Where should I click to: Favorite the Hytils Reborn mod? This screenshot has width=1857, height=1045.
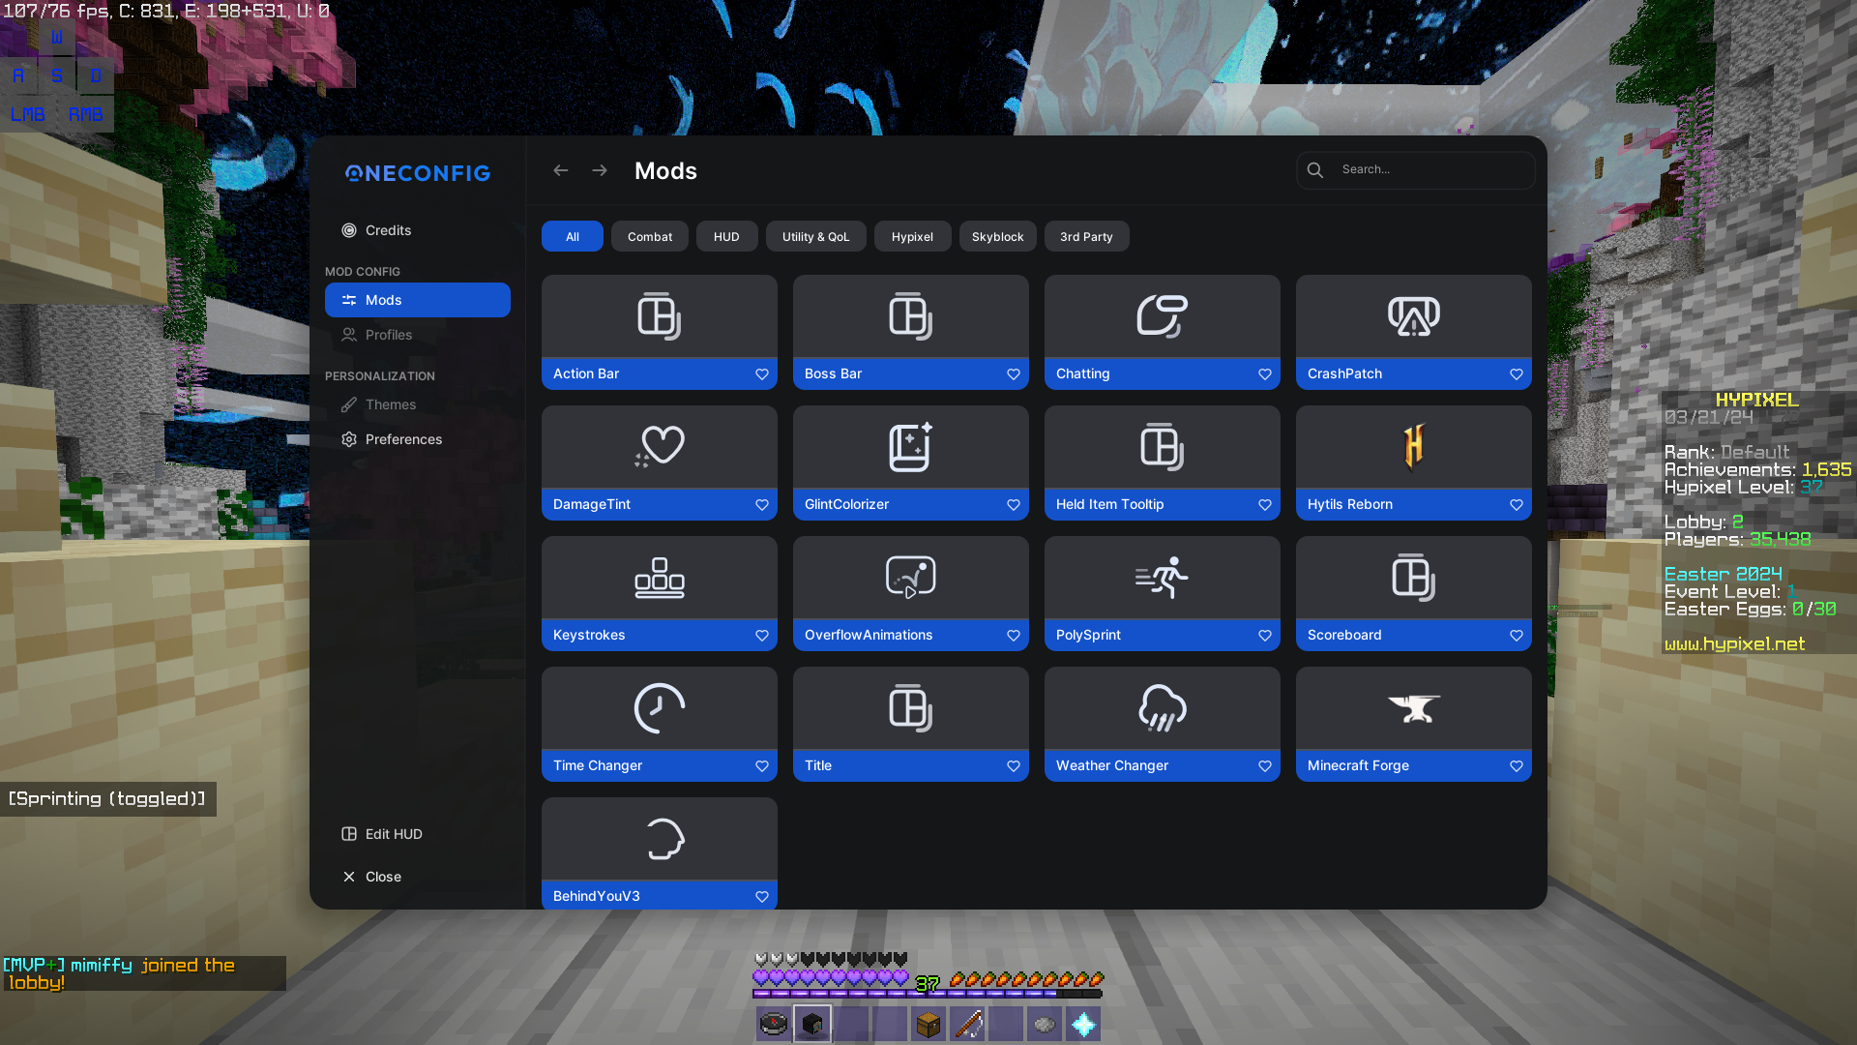coord(1517,505)
